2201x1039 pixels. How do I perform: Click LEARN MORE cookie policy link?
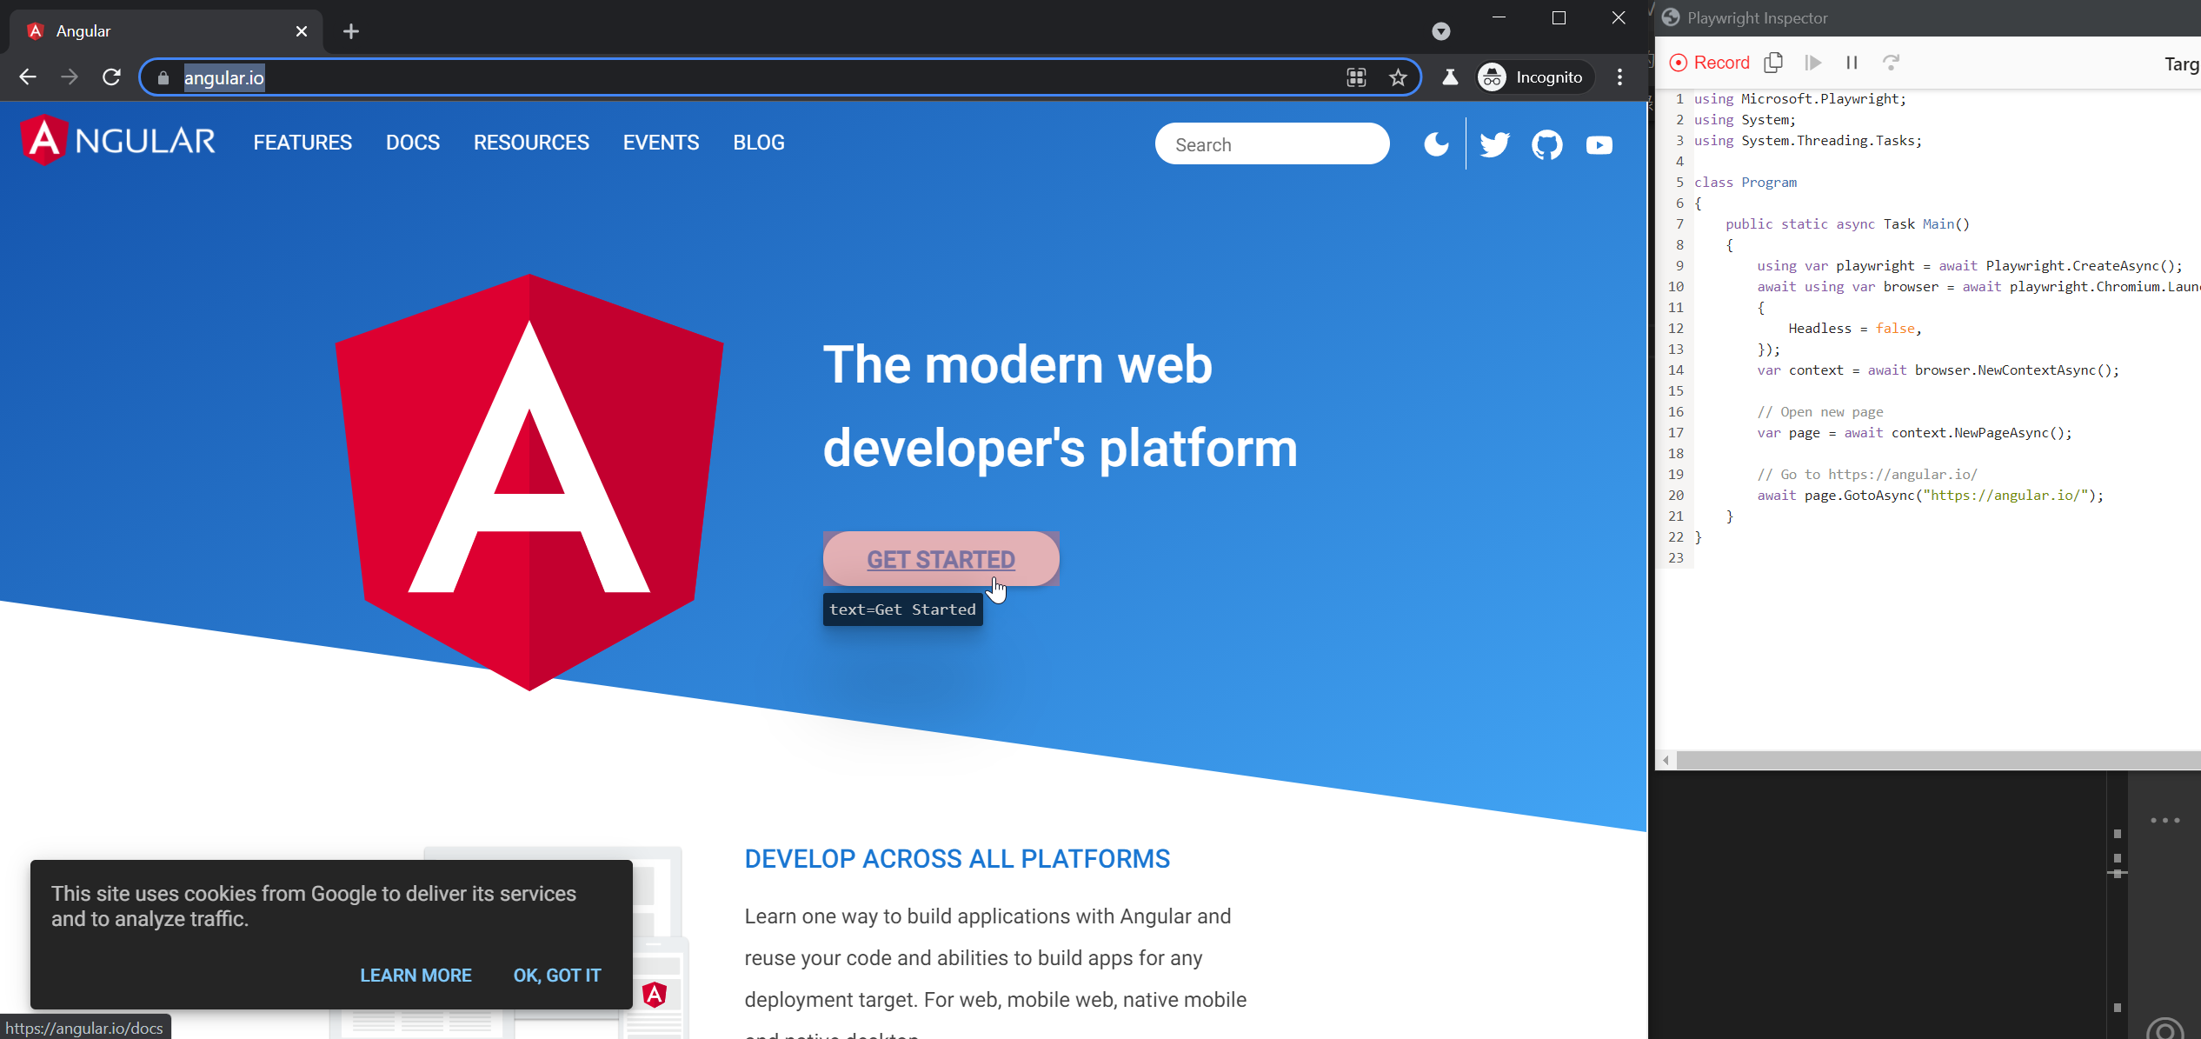pos(414,975)
